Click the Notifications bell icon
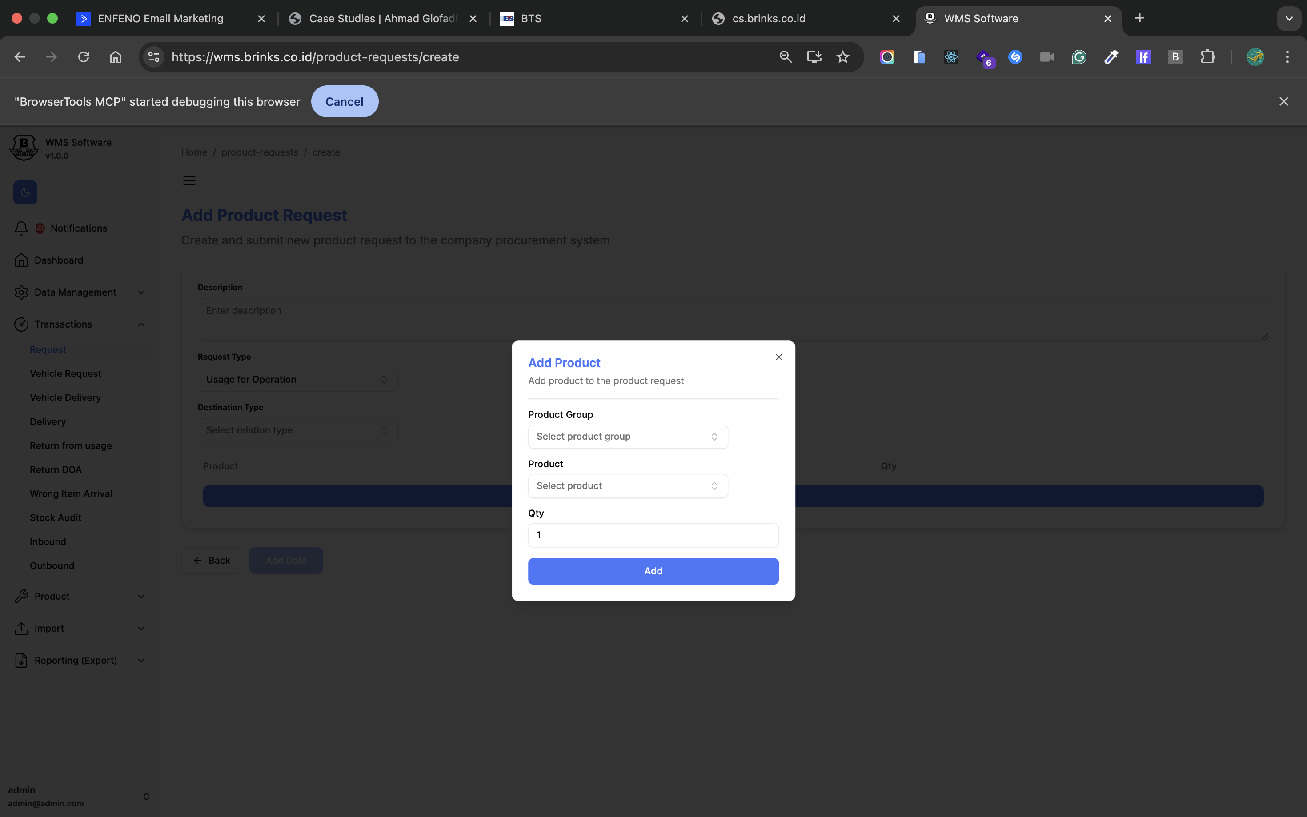Image resolution: width=1307 pixels, height=817 pixels. point(21,228)
